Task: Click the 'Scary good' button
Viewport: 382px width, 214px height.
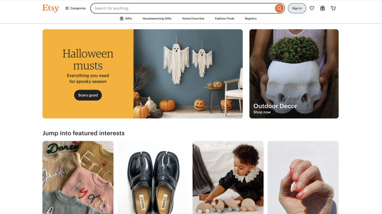Action: click(88, 95)
